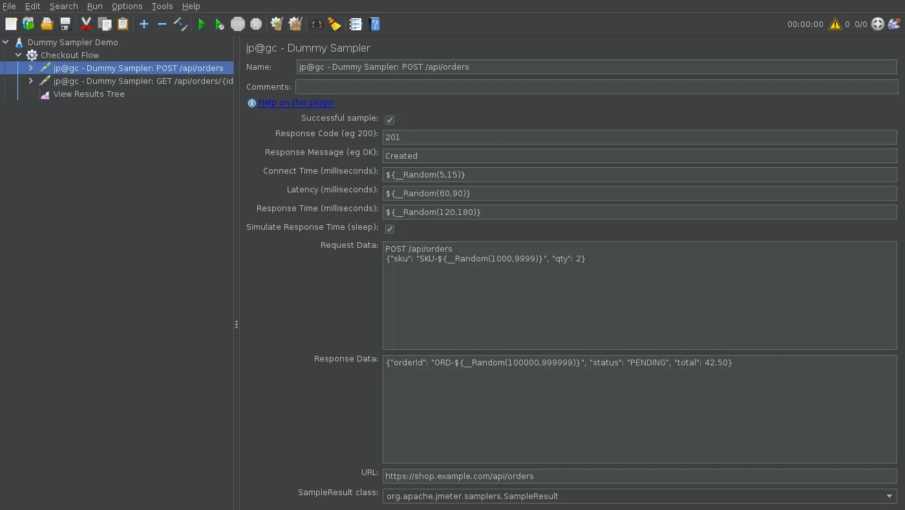Save the test plan with floppy icon
Viewport: 905px width, 510px height.
[x=65, y=24]
